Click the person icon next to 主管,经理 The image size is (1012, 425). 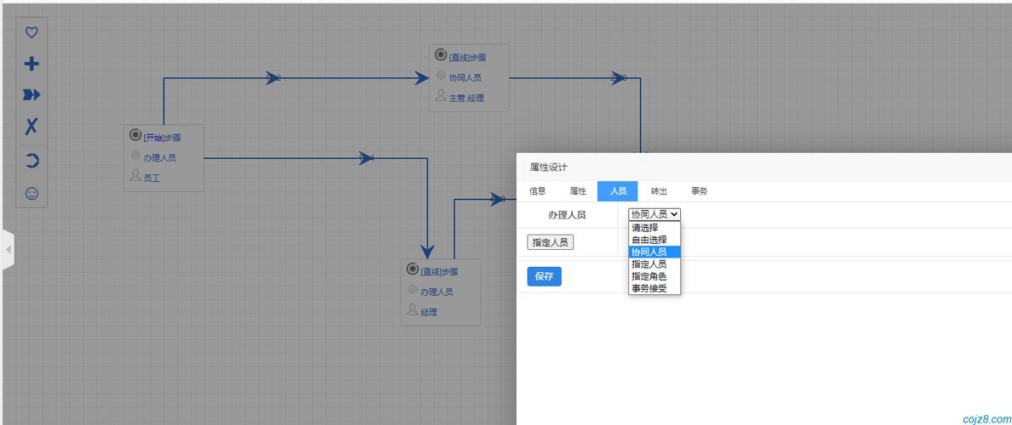pos(441,95)
